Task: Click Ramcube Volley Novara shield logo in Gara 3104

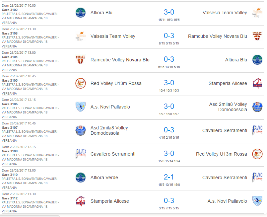Action: (x=80, y=60)
